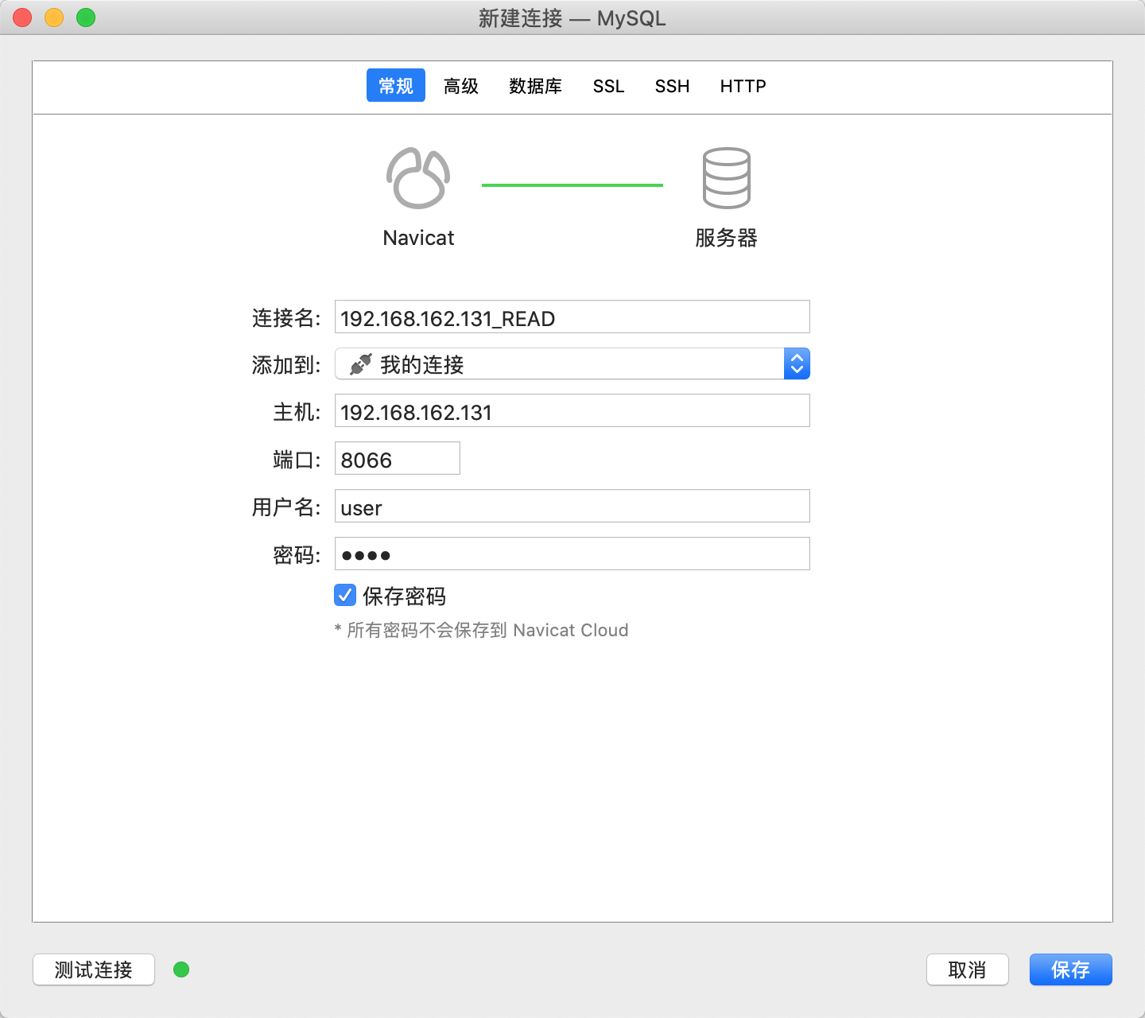Select the SSL tab
The width and height of the screenshot is (1145, 1018).
609,86
